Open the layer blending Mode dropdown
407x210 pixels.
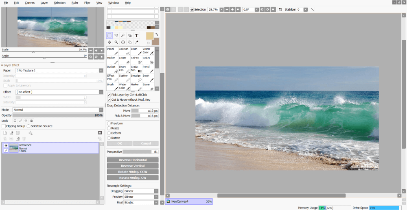click(x=58, y=110)
